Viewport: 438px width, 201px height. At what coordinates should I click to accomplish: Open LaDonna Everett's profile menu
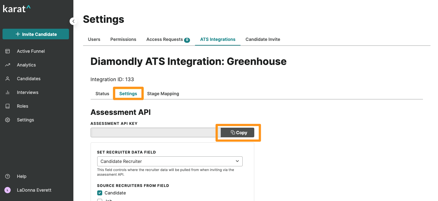(34, 190)
